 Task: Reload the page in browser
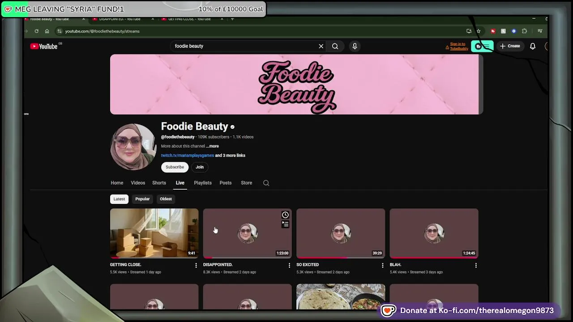[37, 31]
